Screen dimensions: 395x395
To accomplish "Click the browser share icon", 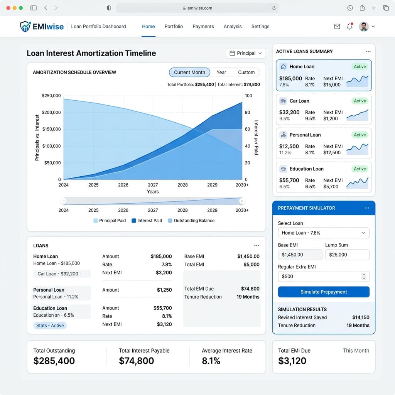I will (362, 8).
